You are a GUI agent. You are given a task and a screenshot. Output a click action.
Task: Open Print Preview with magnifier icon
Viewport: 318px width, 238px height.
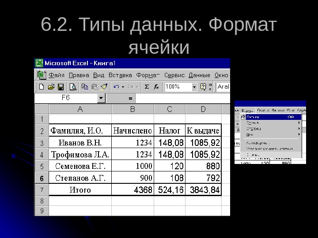tap(73, 87)
